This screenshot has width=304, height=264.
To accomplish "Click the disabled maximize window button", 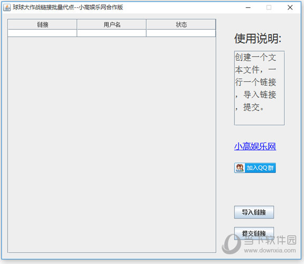I will tap(269, 7).
